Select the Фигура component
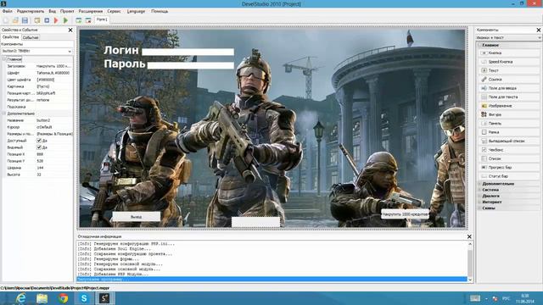Image resolution: width=543 pixels, height=305 pixels. [509, 114]
